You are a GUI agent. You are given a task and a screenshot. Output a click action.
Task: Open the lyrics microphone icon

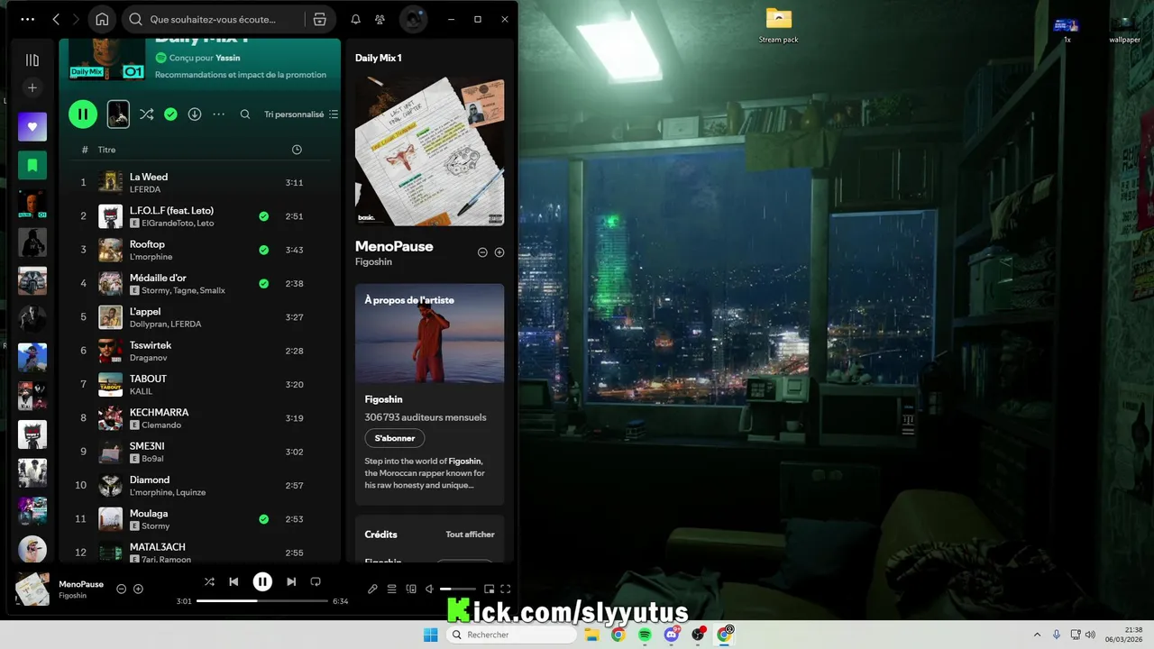tap(372, 589)
